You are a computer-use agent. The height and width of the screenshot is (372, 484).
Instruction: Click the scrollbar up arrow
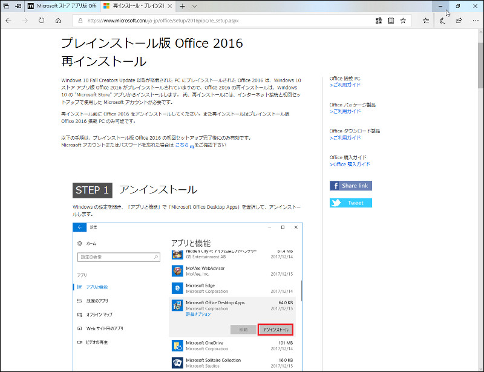click(480, 32)
